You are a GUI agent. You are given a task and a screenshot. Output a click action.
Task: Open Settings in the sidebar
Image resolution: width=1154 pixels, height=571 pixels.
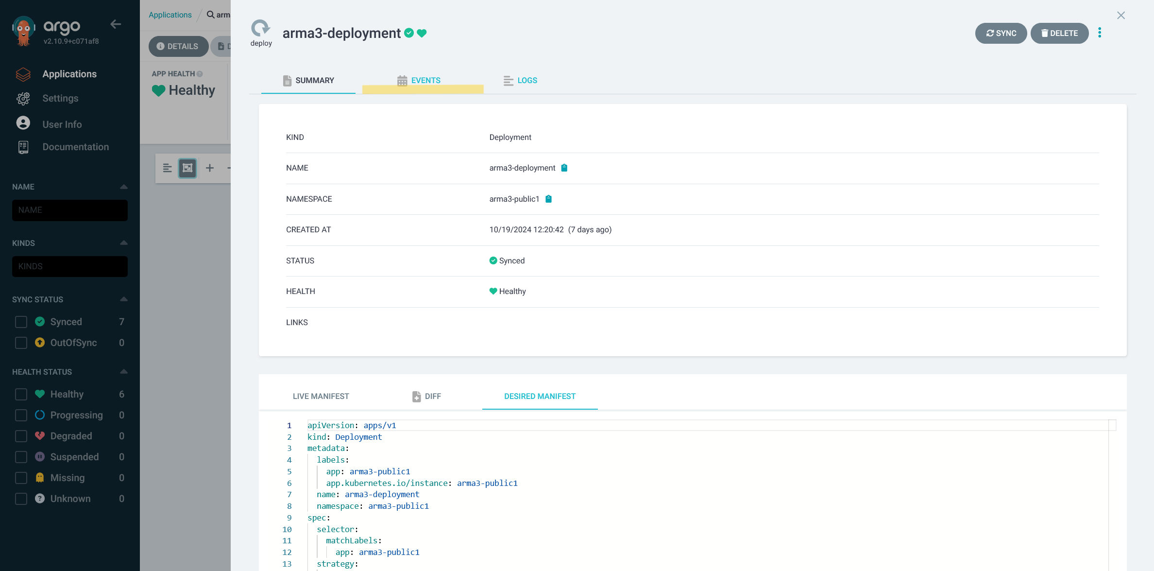pyautogui.click(x=60, y=98)
